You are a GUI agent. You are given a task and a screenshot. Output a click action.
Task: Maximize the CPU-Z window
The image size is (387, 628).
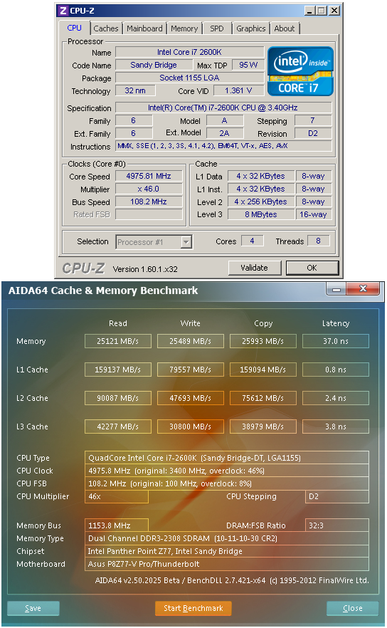tap(322, 11)
